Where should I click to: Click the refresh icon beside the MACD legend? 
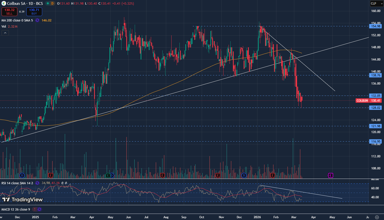pyautogui.click(x=39, y=209)
